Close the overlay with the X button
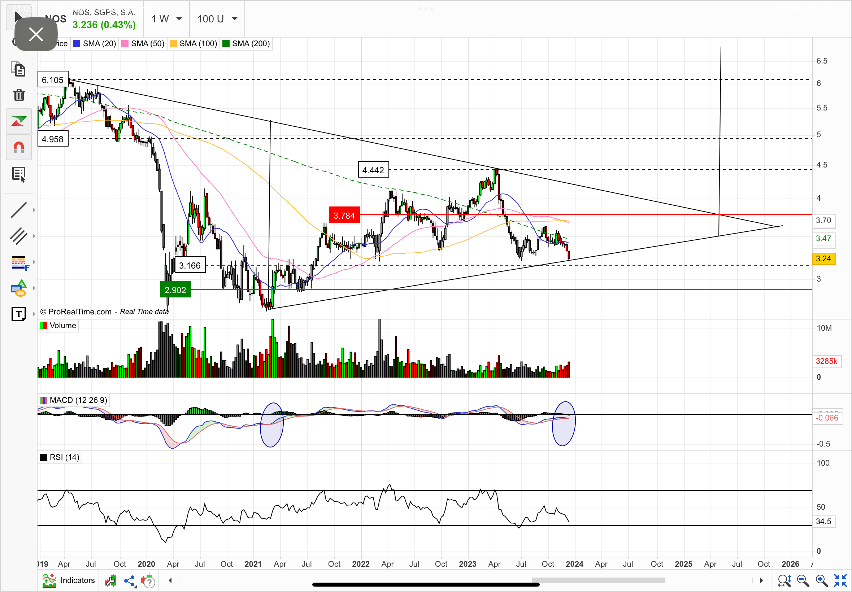The image size is (852, 592). pyautogui.click(x=36, y=35)
